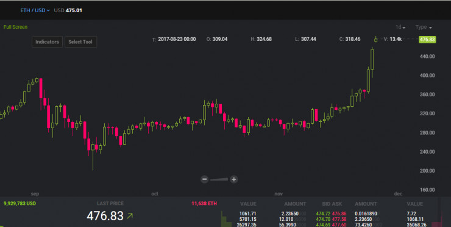Click the 474.70 bid price row
The width and height of the screenshot is (451, 227).
point(323,219)
